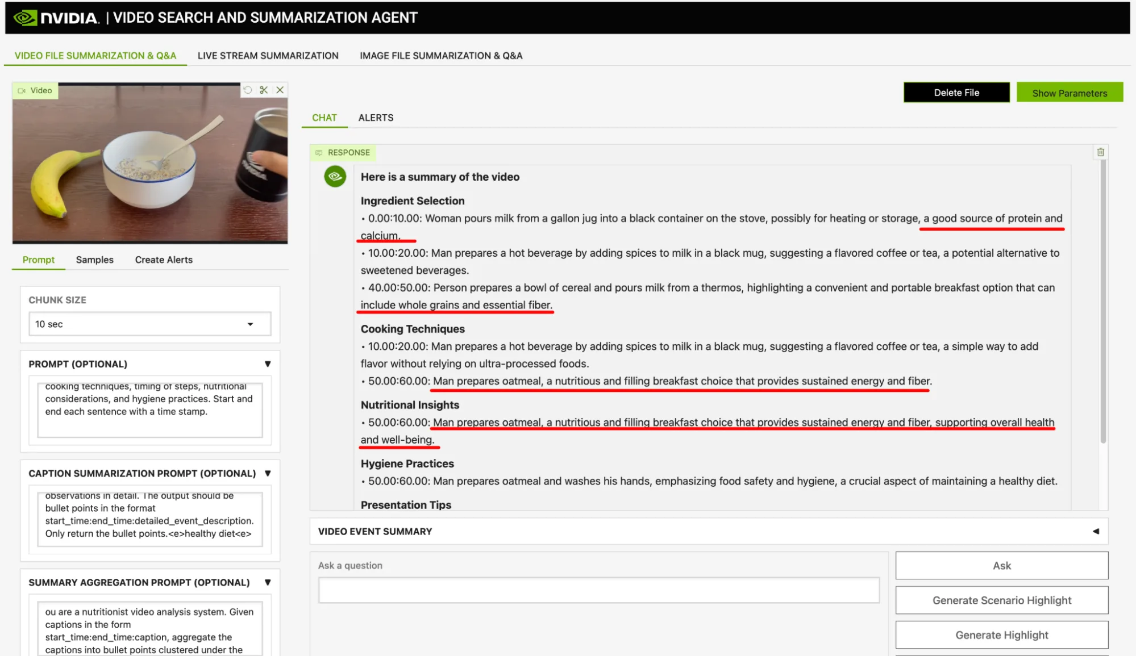Click the Video label camera icon
Screen dimensions: 1136x656
[22, 90]
